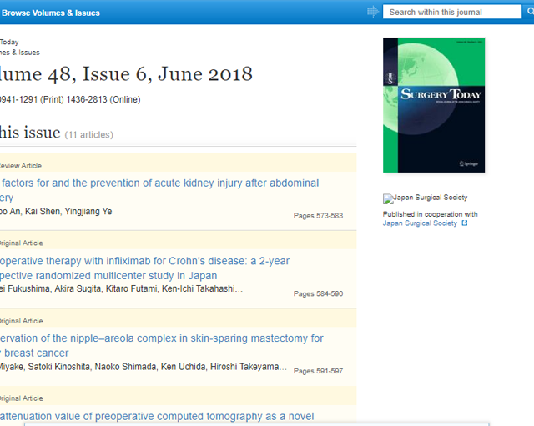The width and height of the screenshot is (534, 426).
Task: Click the arrow icon beside the search box
Action: pos(372,12)
